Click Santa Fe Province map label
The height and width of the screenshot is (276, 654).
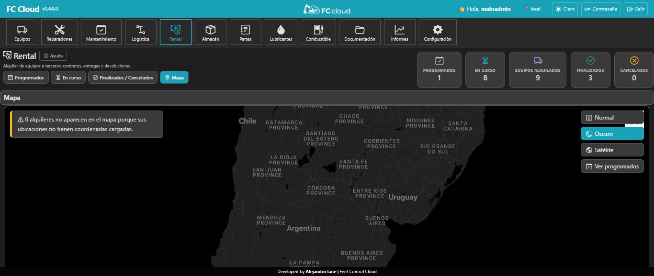pos(353,164)
